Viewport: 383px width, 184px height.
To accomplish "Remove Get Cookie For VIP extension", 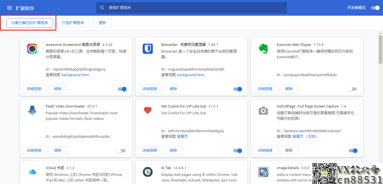I will [x=173, y=151].
